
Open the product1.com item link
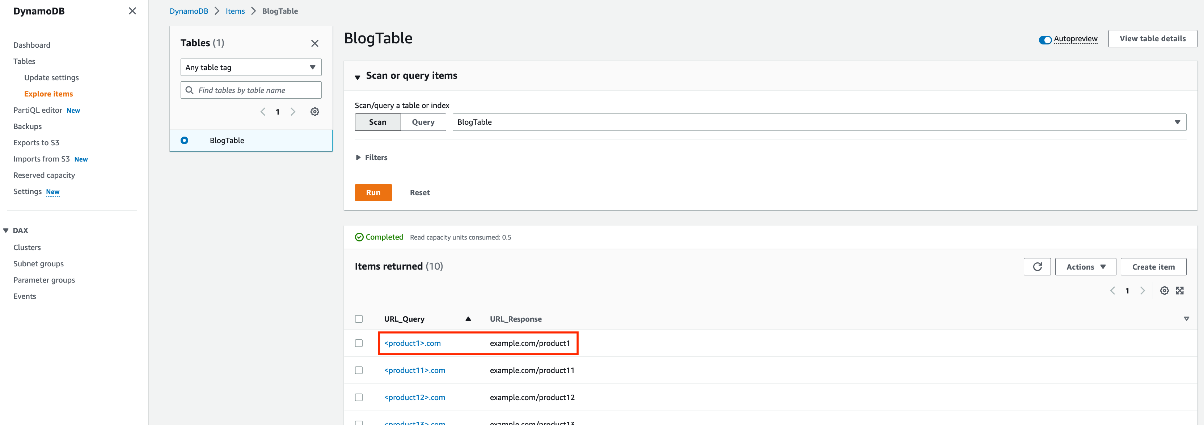[x=412, y=343]
